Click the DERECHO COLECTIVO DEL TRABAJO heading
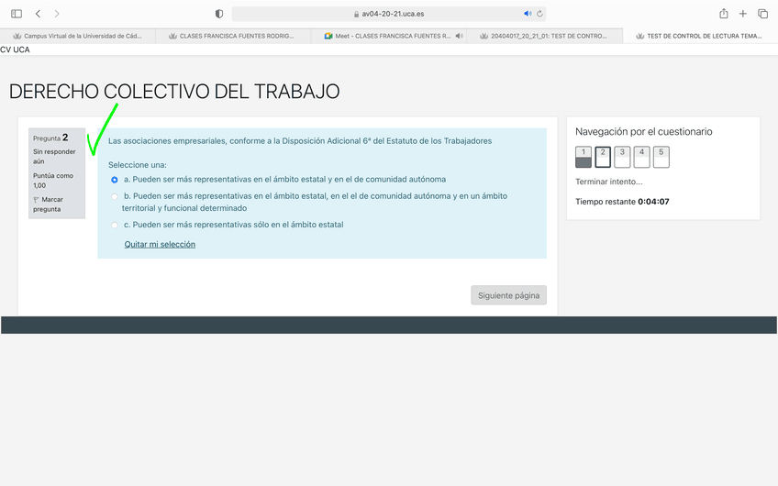The height and width of the screenshot is (486, 778). [174, 92]
